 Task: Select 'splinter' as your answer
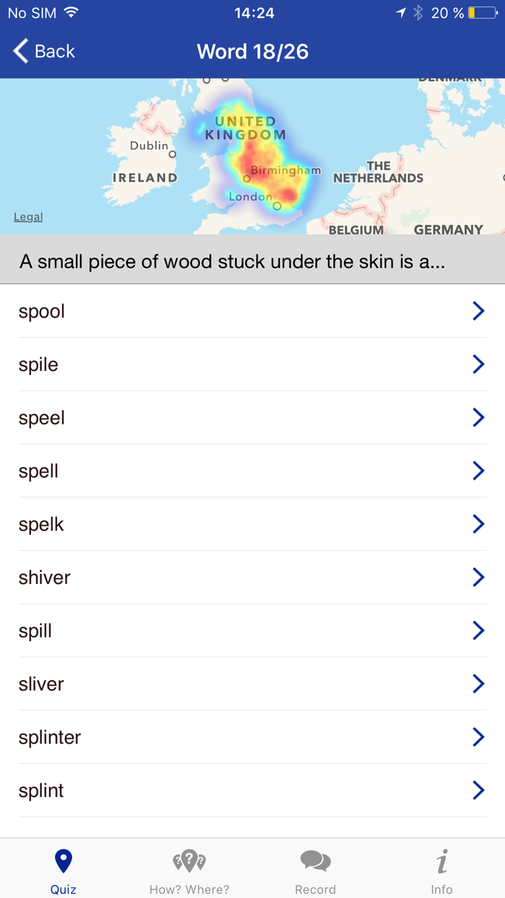tap(252, 736)
